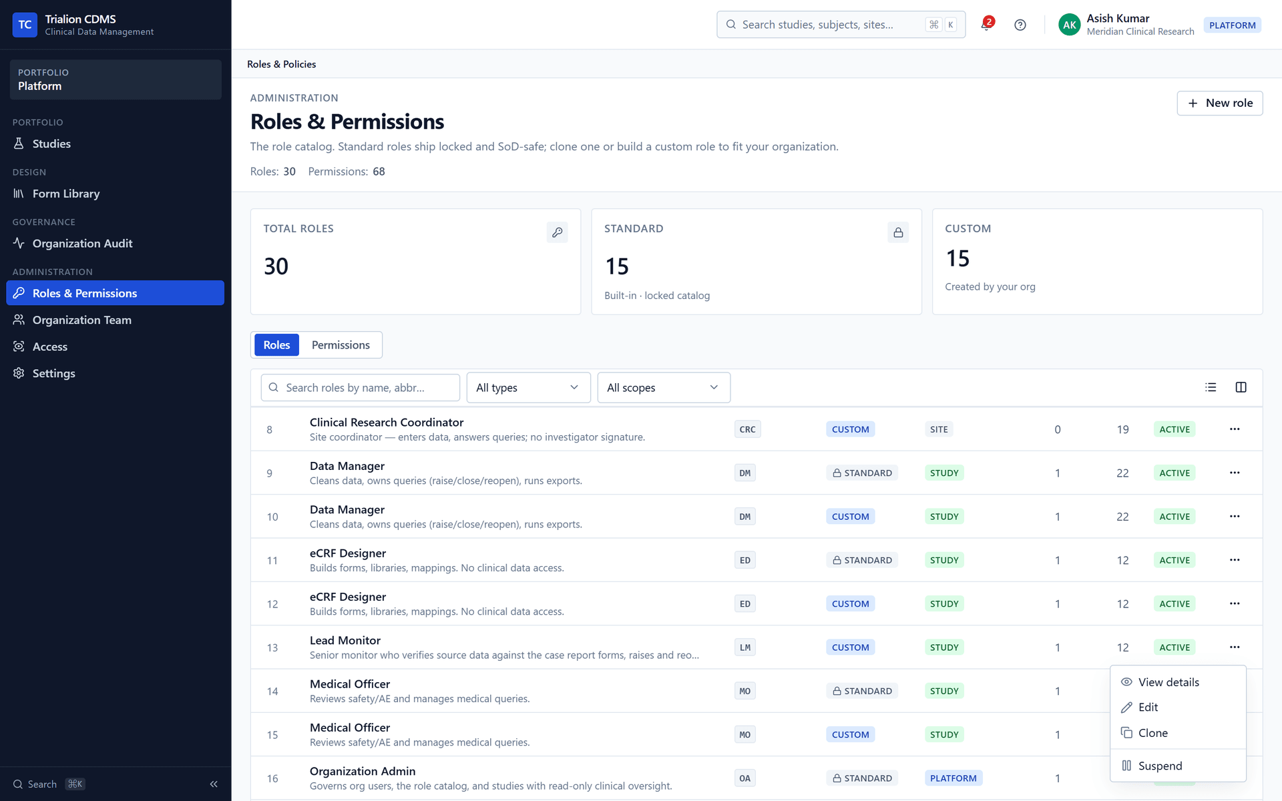Click the Roles & Policies breadcrumb
The image size is (1282, 801).
coord(281,64)
